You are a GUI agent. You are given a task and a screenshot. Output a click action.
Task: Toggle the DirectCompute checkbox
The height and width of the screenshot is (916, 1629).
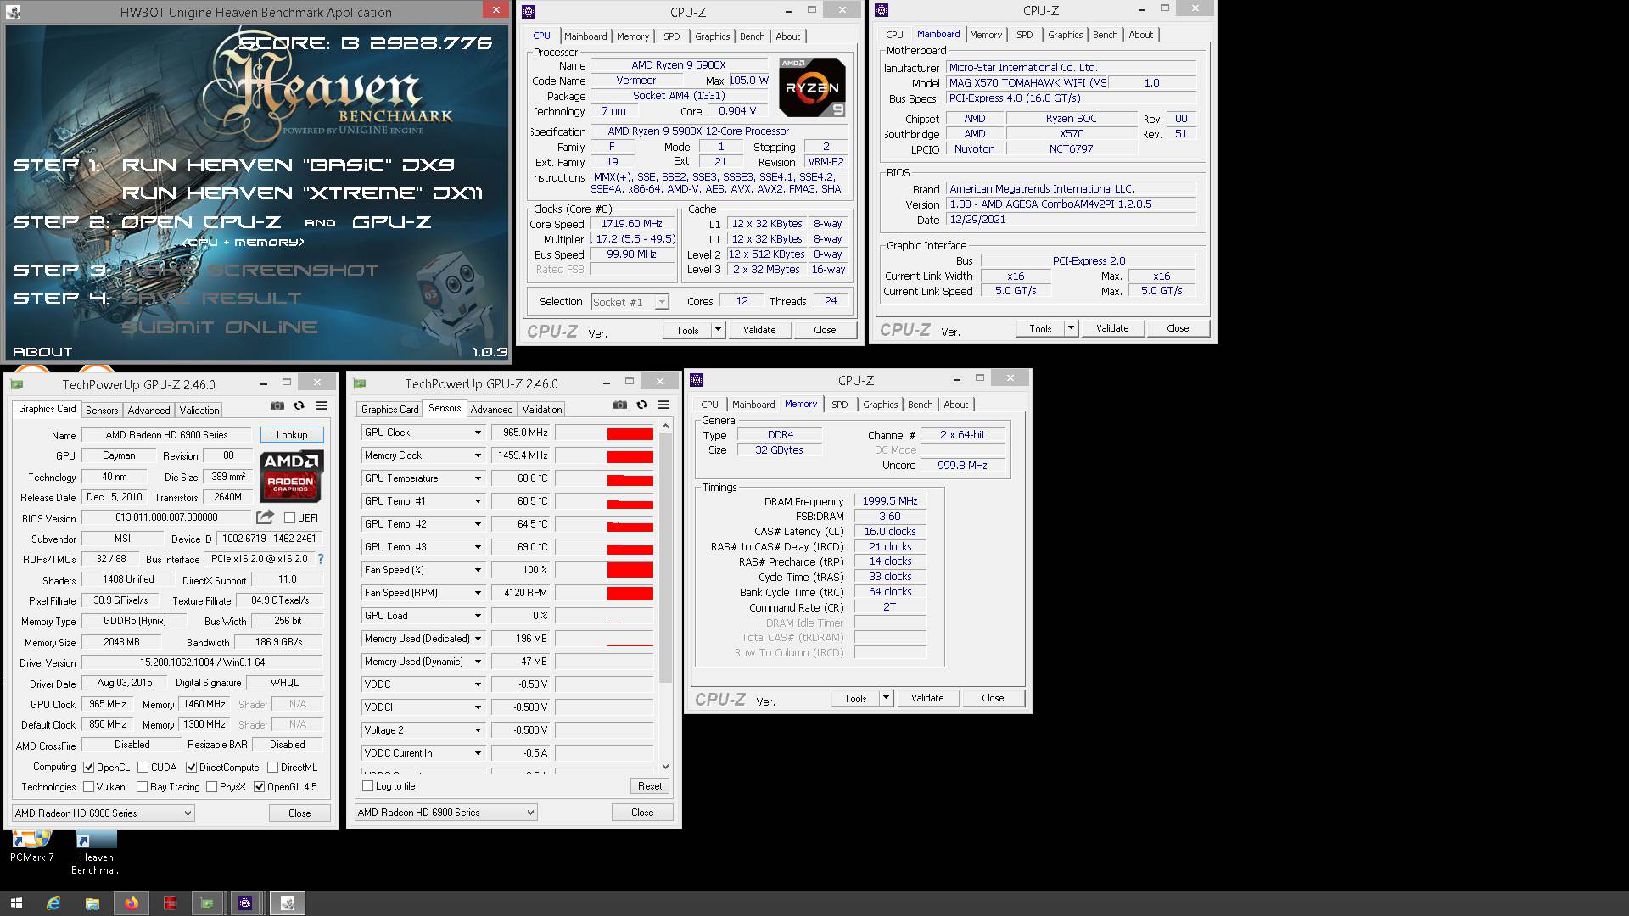click(191, 767)
